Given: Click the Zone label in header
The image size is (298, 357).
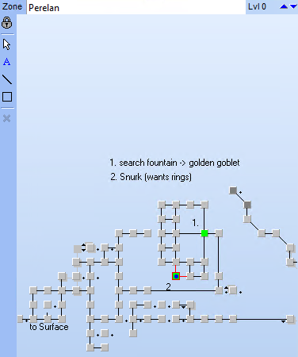Looking at the screenshot, I should [12, 6].
